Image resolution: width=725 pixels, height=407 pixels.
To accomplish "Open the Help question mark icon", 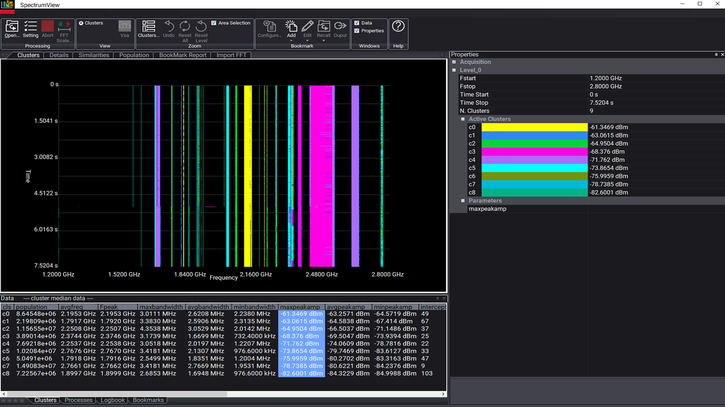I will [x=398, y=26].
